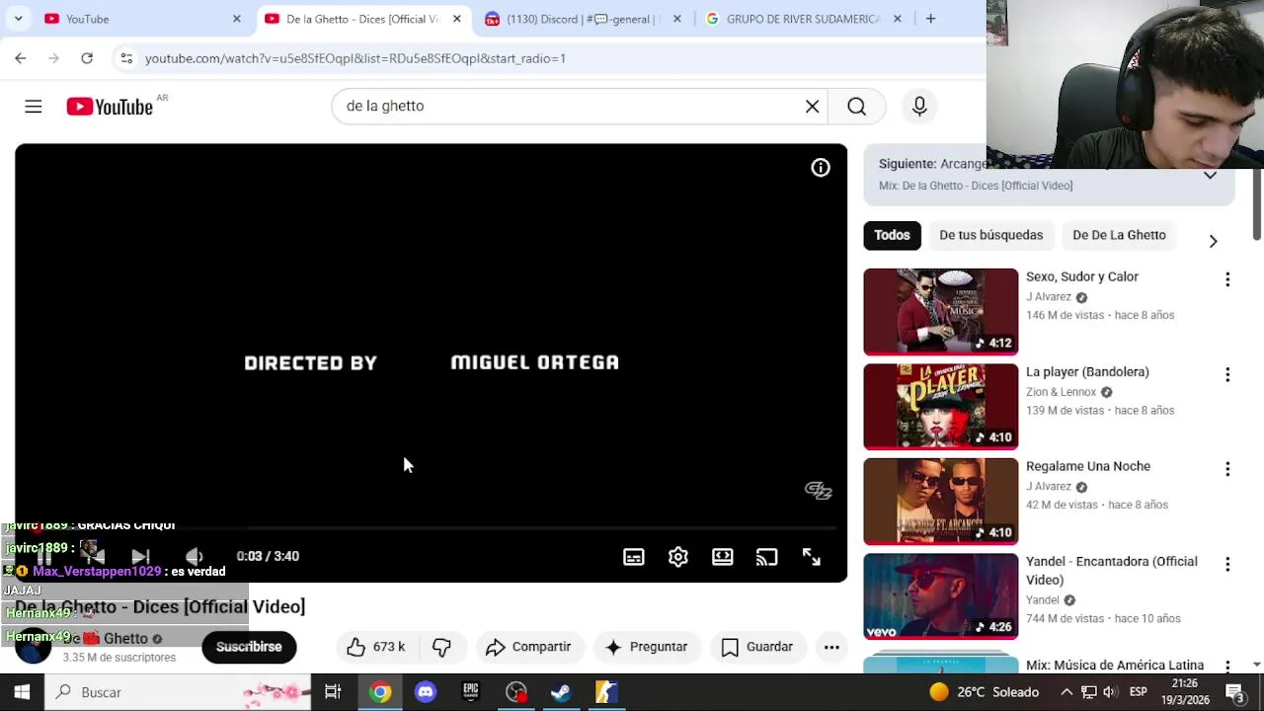Show hidden system tray icons
The image size is (1264, 711).
1066,692
